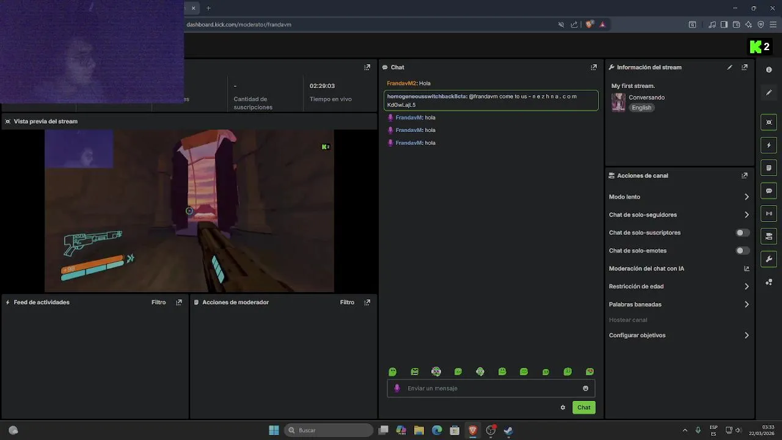782x440 pixels.
Task: Click the Enviar un mensaje input field
Action: click(x=491, y=388)
